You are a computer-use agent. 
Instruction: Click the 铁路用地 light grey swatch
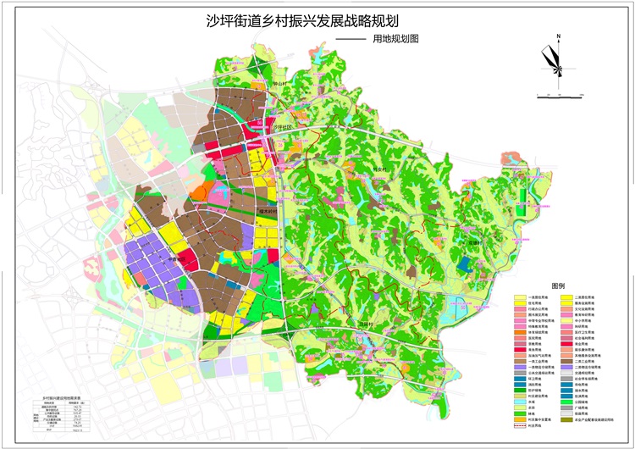pyautogui.click(x=566, y=413)
